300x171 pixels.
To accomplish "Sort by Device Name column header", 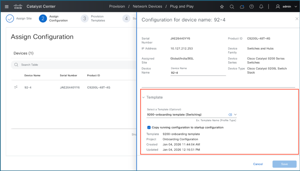I will (x=32, y=75).
